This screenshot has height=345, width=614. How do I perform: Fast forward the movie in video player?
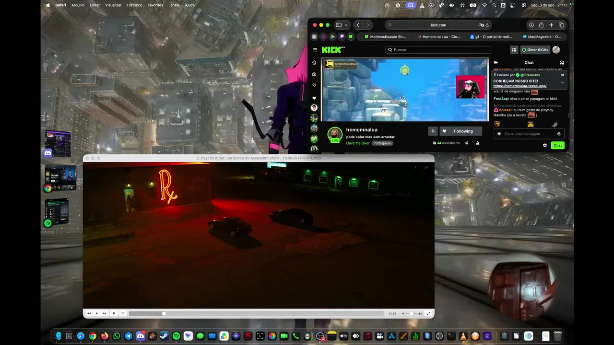pos(105,313)
